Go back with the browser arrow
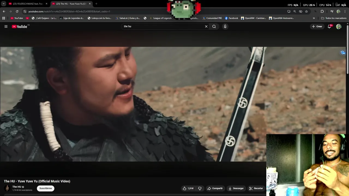This screenshot has height=196, width=349. click(x=4, y=11)
